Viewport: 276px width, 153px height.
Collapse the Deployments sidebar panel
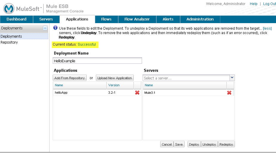[45, 28]
